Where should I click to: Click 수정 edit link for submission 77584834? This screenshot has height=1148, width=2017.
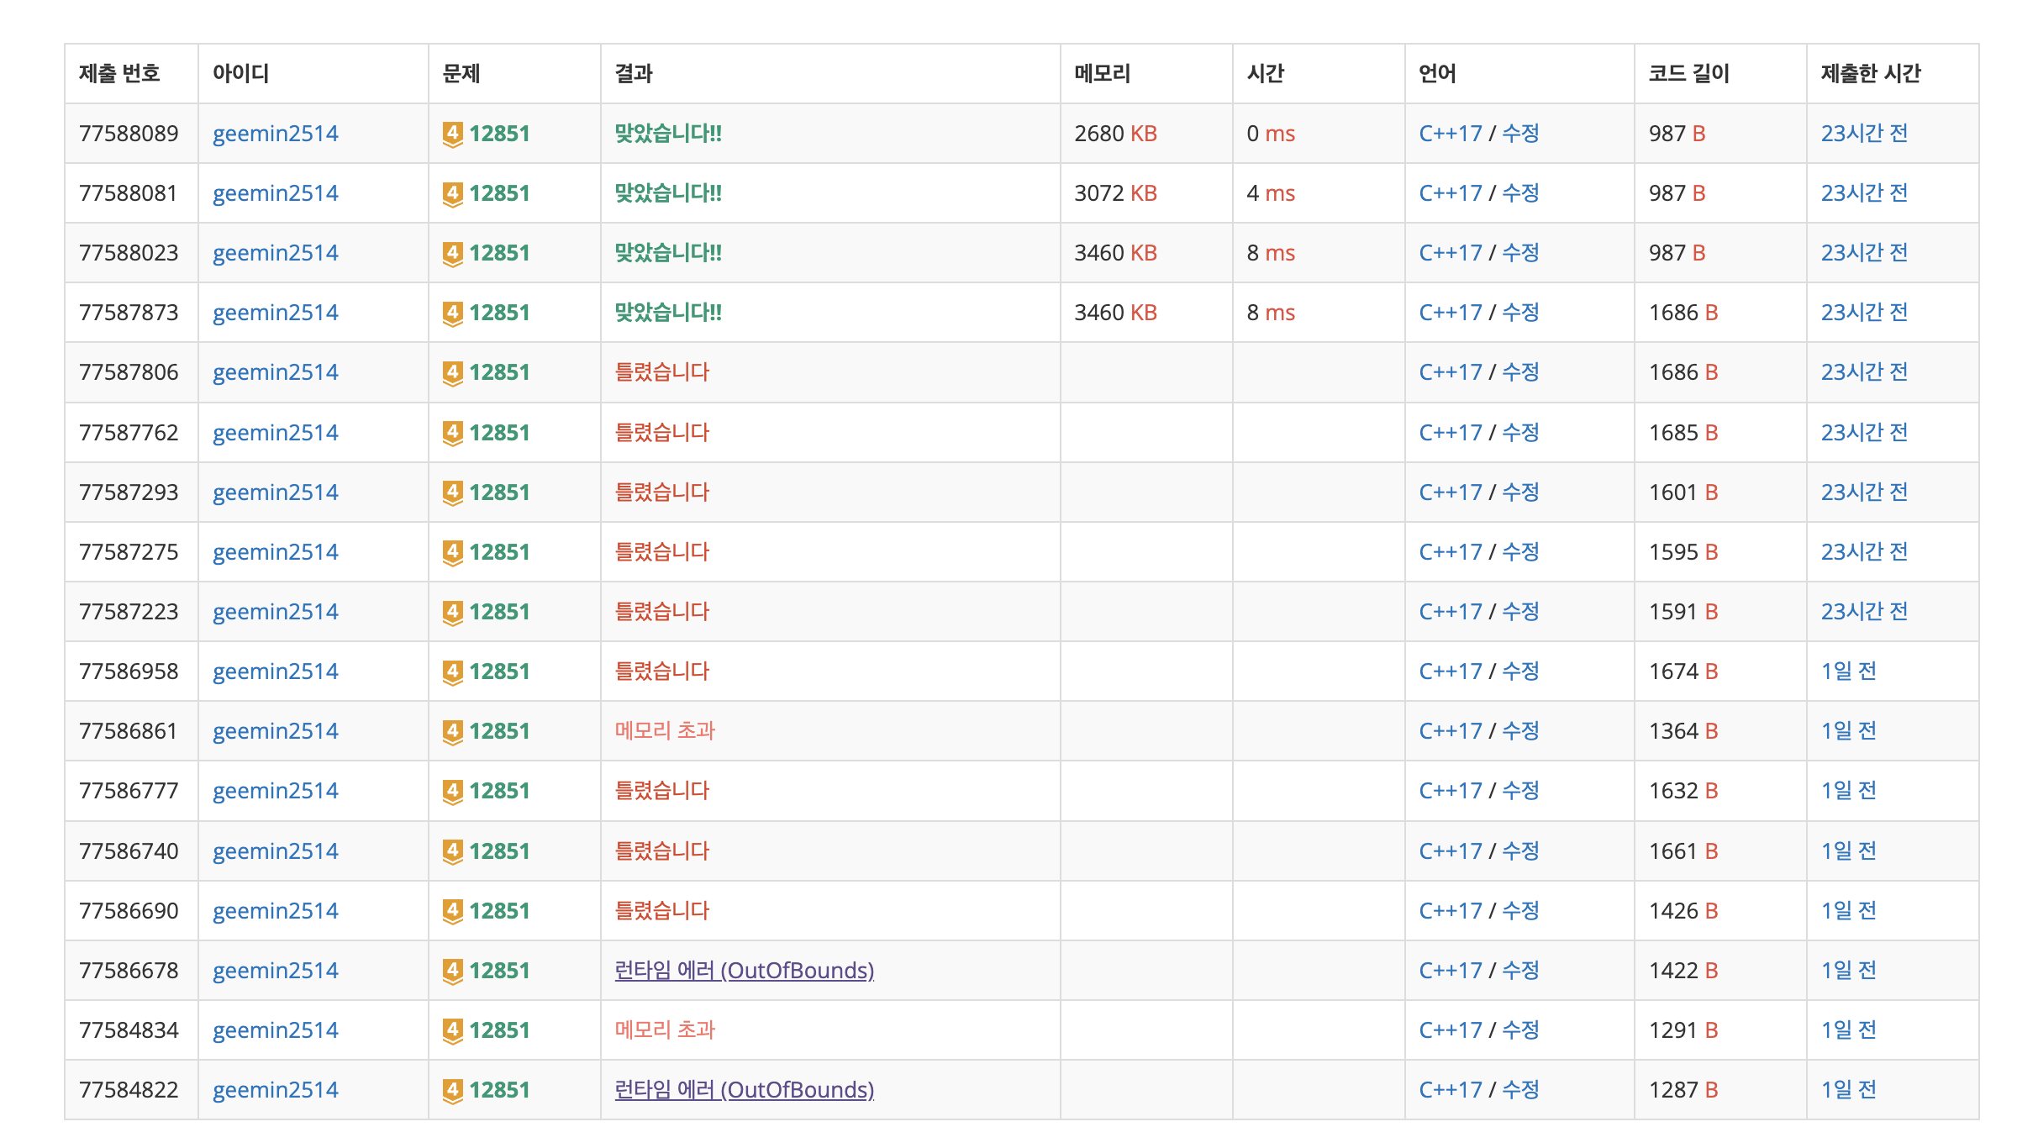pyautogui.click(x=1520, y=1030)
